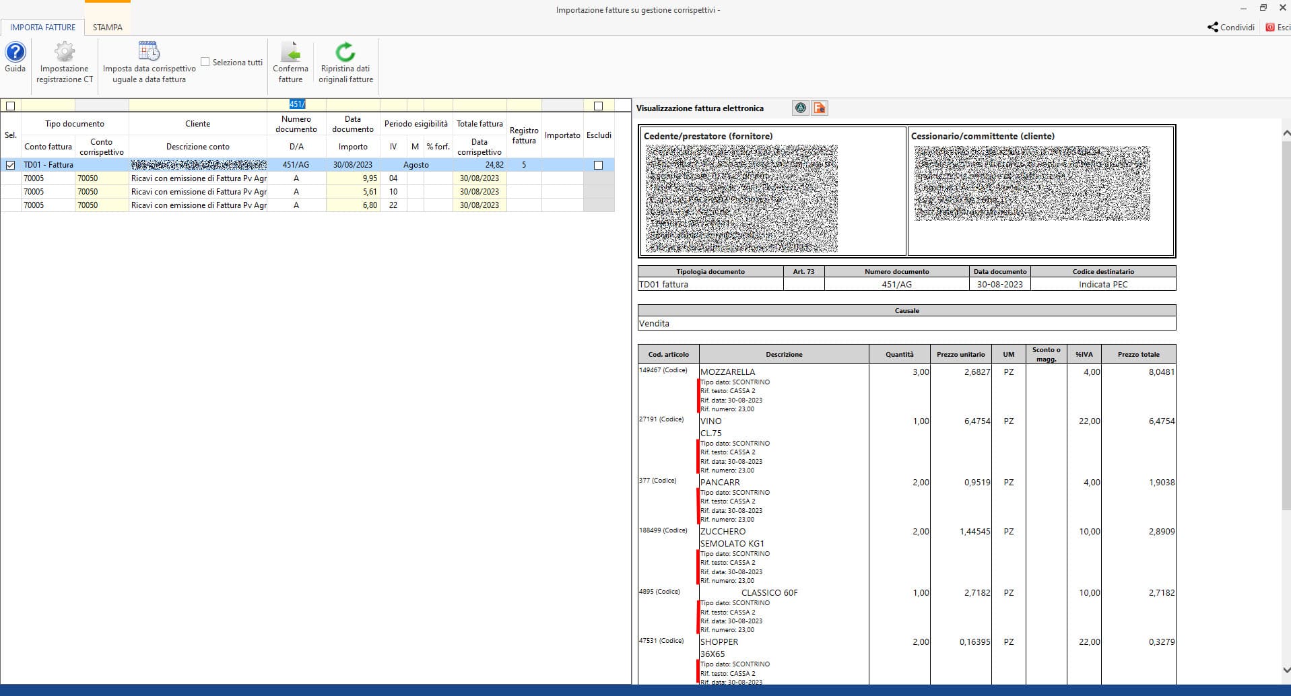The image size is (1291, 696).
Task: Switch to the STAMPA tab
Action: pyautogui.click(x=108, y=28)
